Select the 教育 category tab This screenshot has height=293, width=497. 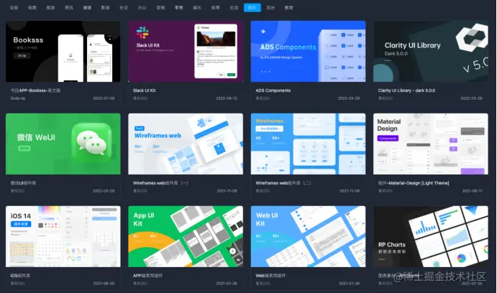(x=289, y=8)
